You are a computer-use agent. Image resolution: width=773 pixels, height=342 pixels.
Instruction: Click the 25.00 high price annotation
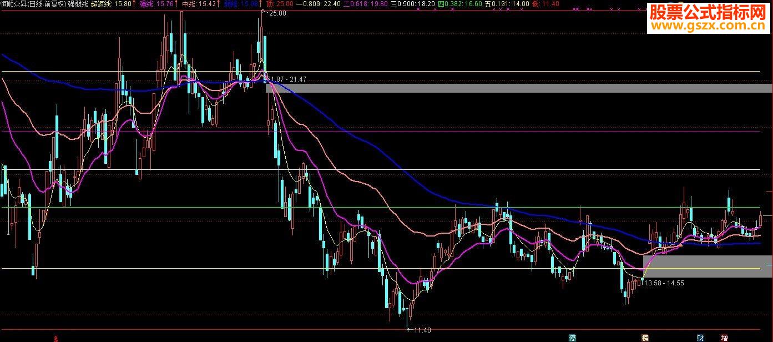click(x=277, y=13)
